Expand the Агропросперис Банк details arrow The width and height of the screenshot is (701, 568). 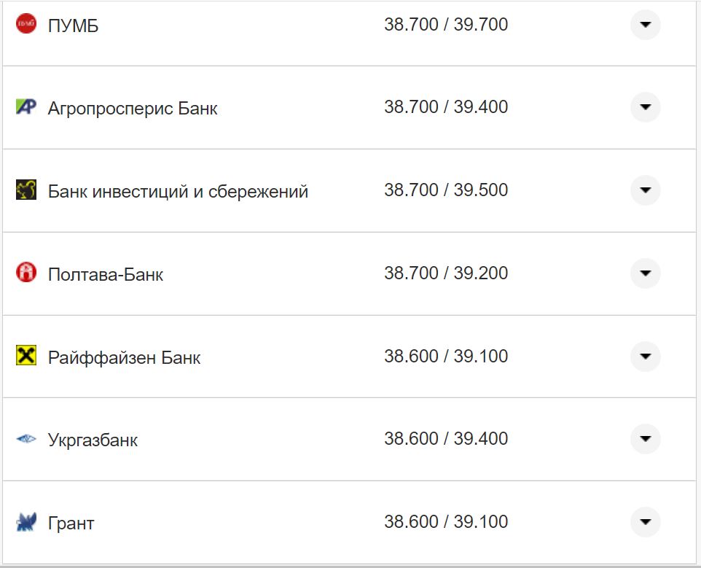click(645, 107)
